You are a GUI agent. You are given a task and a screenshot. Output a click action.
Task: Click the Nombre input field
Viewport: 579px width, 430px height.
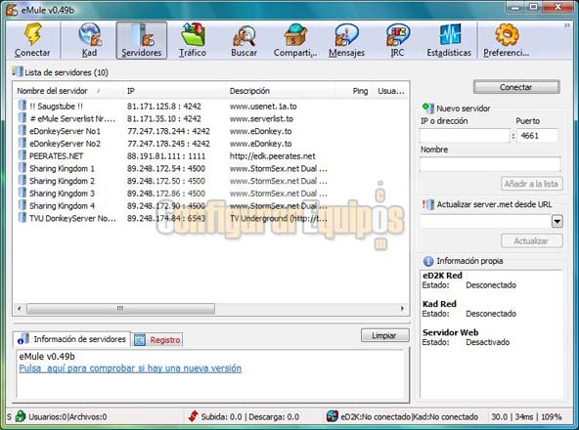[x=490, y=164]
